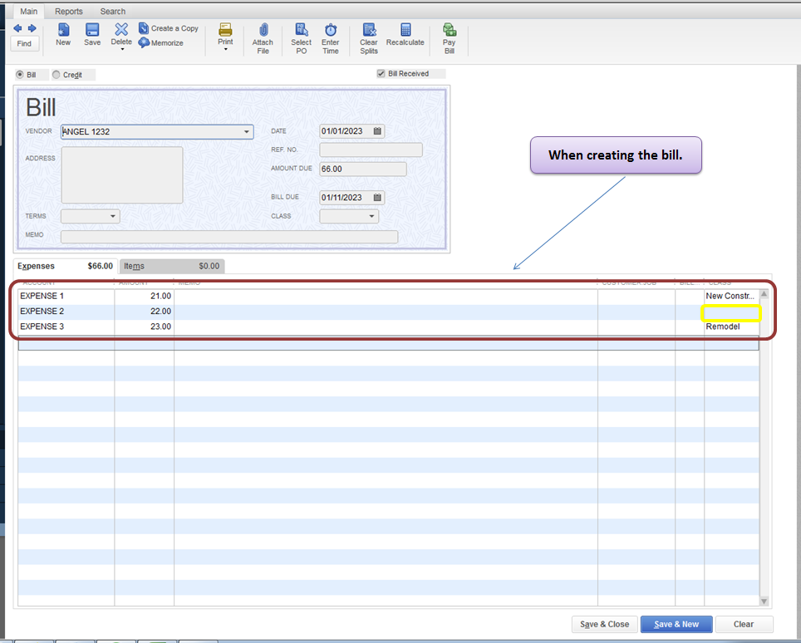Open Select PO tool

[301, 31]
